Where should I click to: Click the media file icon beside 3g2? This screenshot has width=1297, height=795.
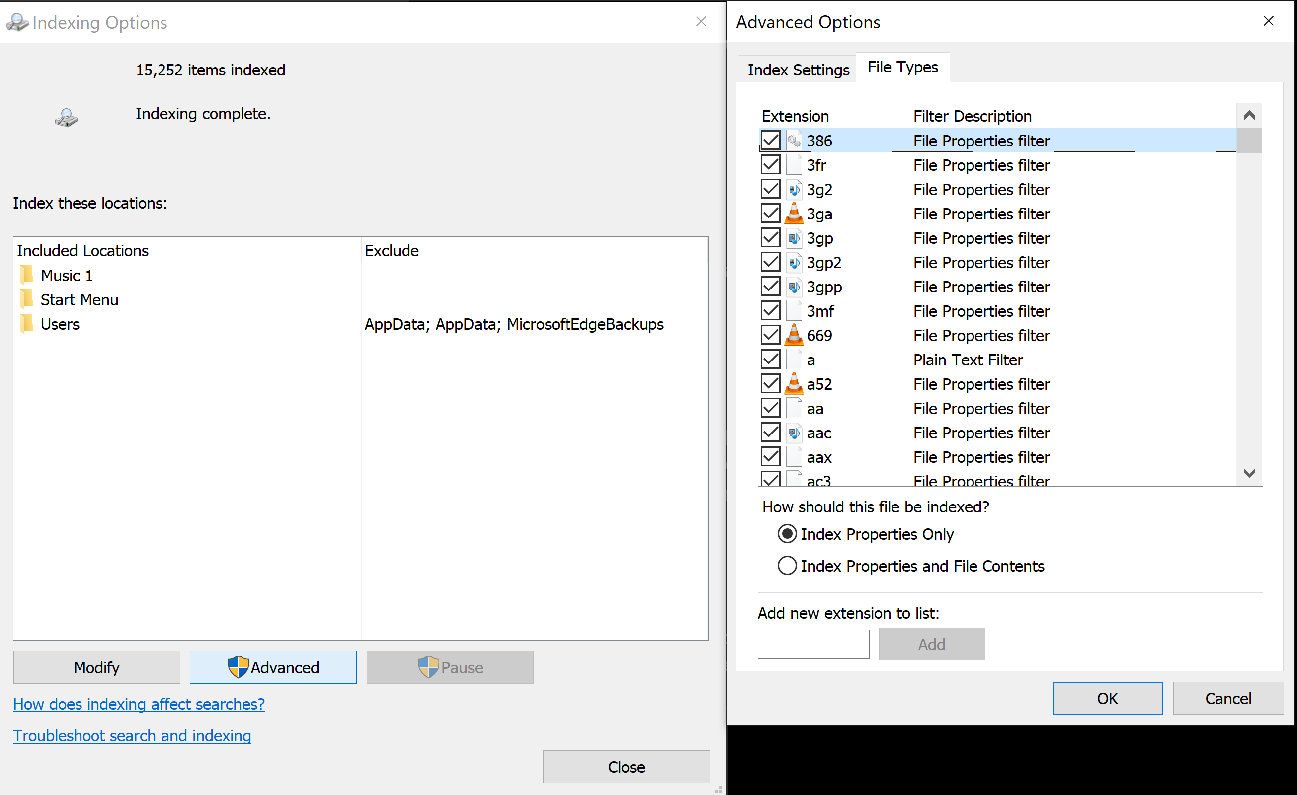(794, 189)
